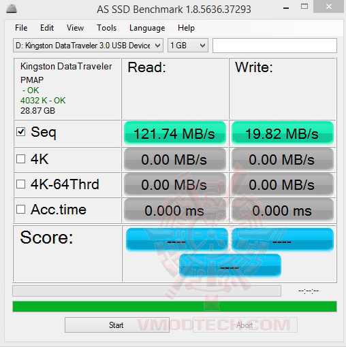Click the read score box
Viewport: 346px width, 347px height.
(x=177, y=239)
